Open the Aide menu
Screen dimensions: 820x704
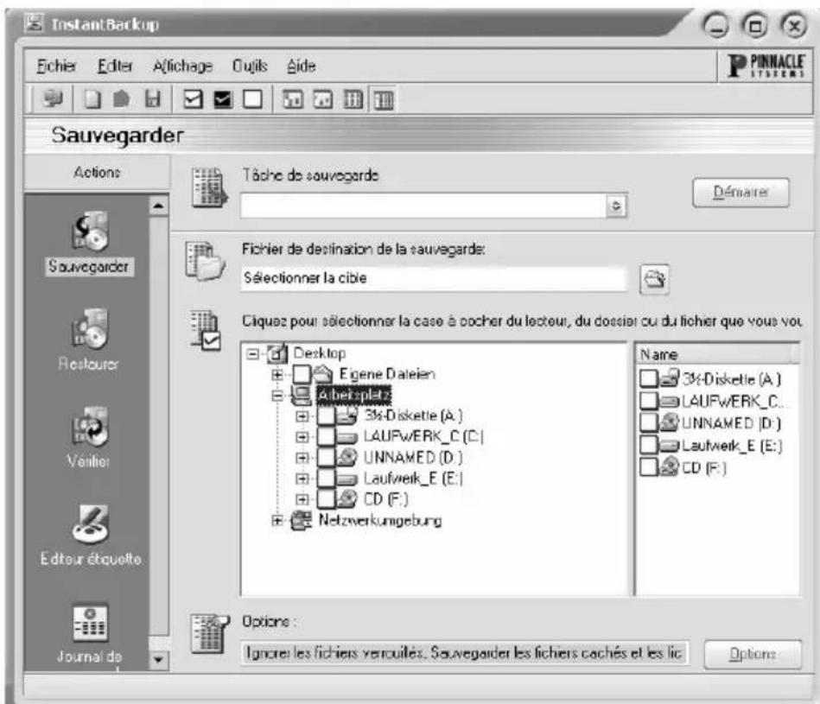click(x=302, y=67)
